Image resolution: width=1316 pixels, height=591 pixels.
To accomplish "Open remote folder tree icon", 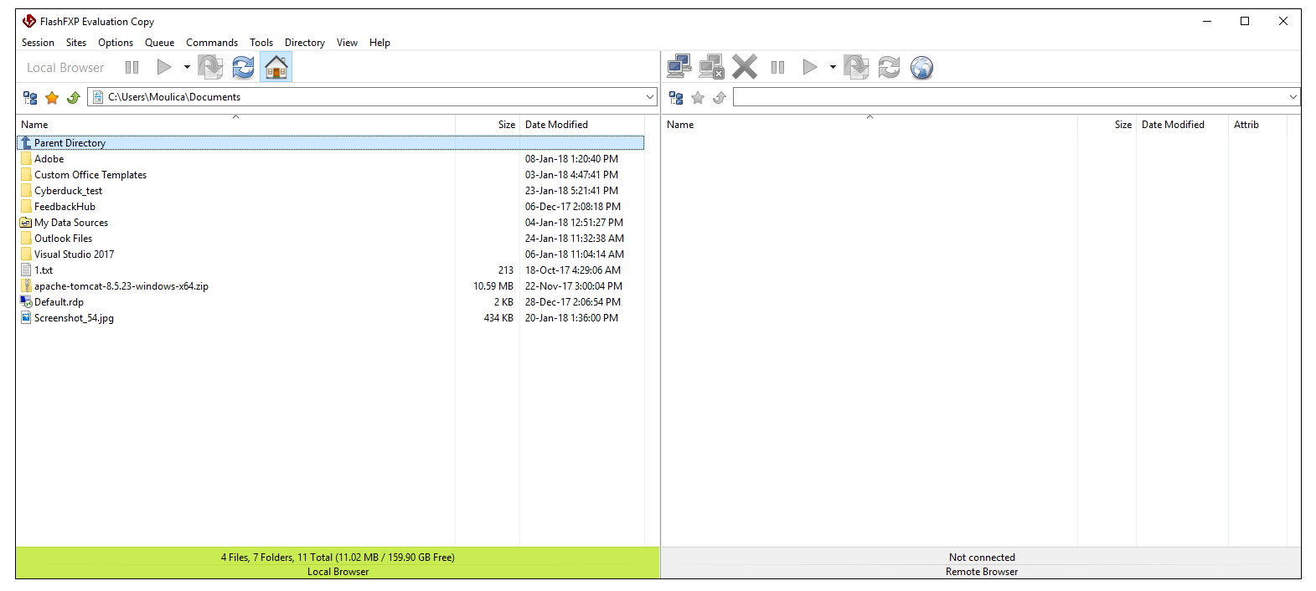I will (x=676, y=98).
